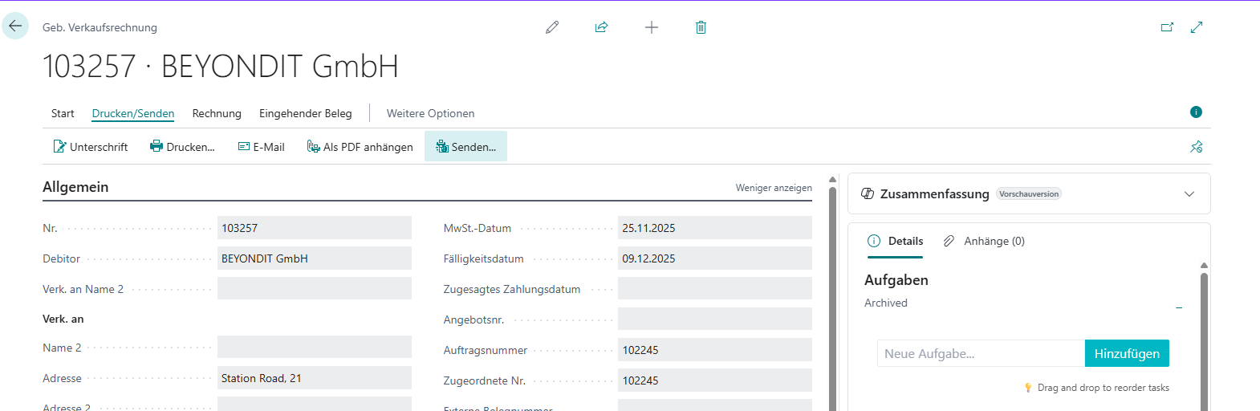Click the Details pane scrollbar

click(1204, 341)
